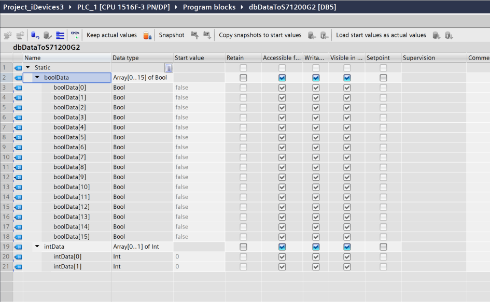Open breadcrumb arrow after PLC_1 [CPU 1516F-3 PN/DP]
The height and width of the screenshot is (302, 490).
coord(176,7)
